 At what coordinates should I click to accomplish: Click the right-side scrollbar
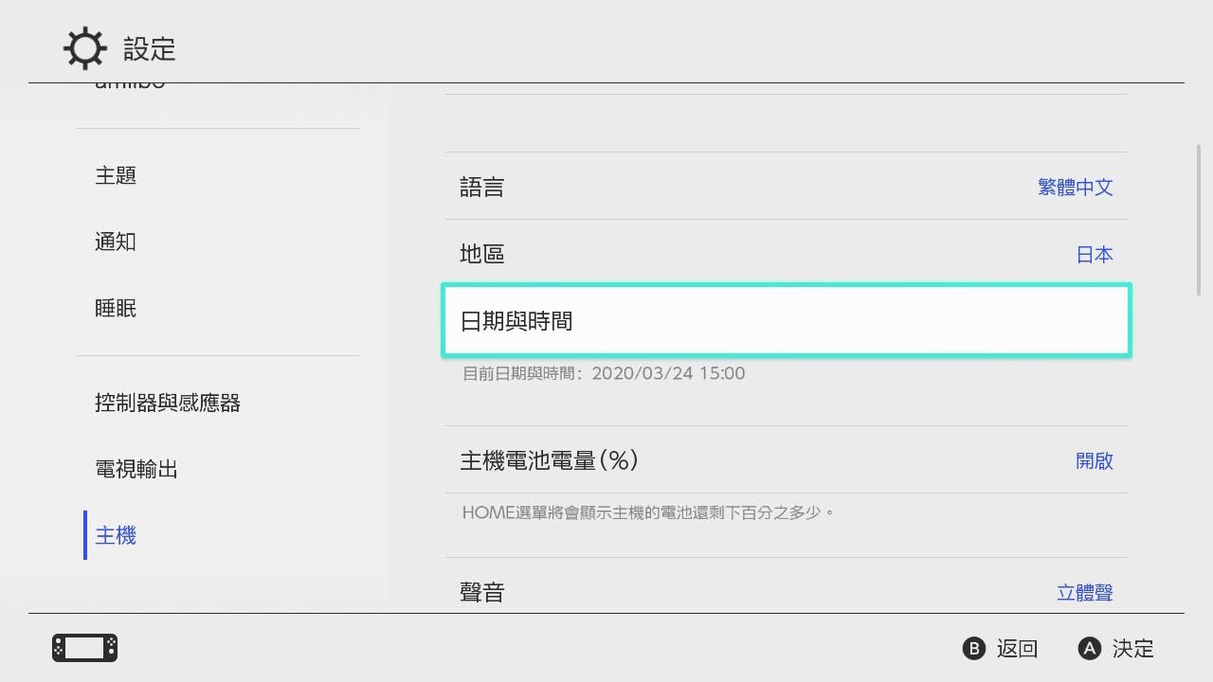[x=1199, y=220]
